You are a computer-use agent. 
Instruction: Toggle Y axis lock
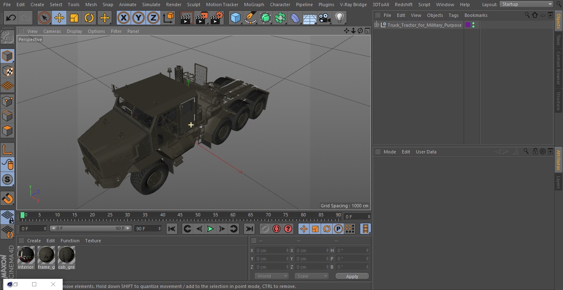click(138, 18)
